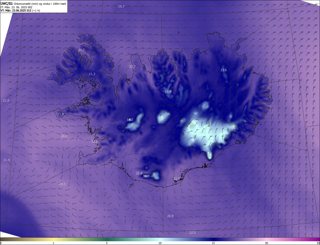This screenshot has width=320, height=245.
Task: Select the 23.8 value label
Action: (x=94, y=141)
